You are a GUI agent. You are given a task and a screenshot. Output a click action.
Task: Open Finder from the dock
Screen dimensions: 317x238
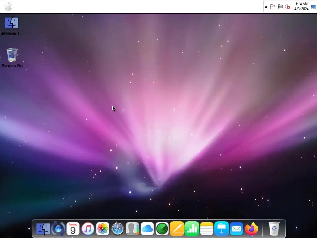click(43, 229)
